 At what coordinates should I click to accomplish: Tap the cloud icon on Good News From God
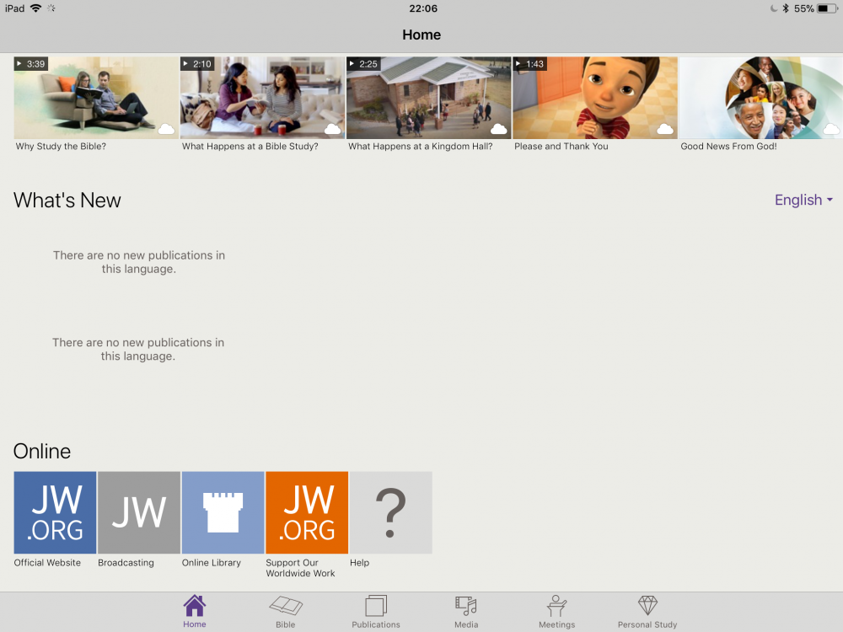tap(831, 129)
